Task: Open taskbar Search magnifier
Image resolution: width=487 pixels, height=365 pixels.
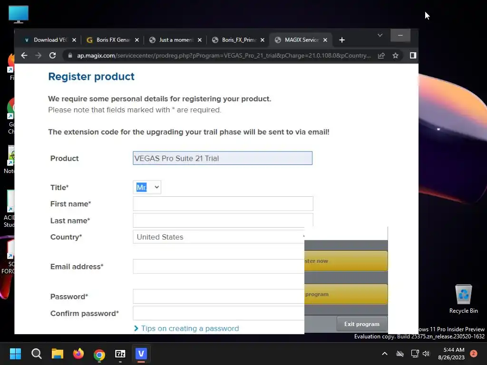Action: click(36, 354)
